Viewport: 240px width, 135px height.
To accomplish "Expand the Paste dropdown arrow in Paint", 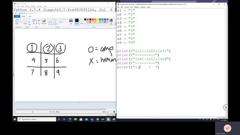I will (x=17, y=24).
